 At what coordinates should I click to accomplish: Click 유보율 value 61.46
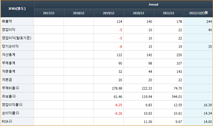(118, 97)
